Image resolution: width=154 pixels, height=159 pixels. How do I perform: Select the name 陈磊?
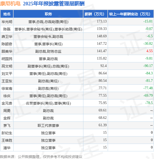click(7, 29)
